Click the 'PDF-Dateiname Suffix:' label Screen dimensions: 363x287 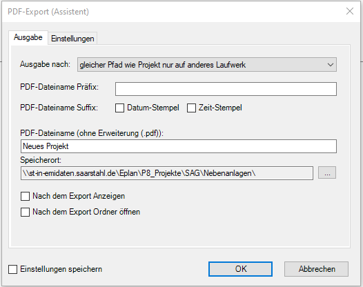coord(59,108)
